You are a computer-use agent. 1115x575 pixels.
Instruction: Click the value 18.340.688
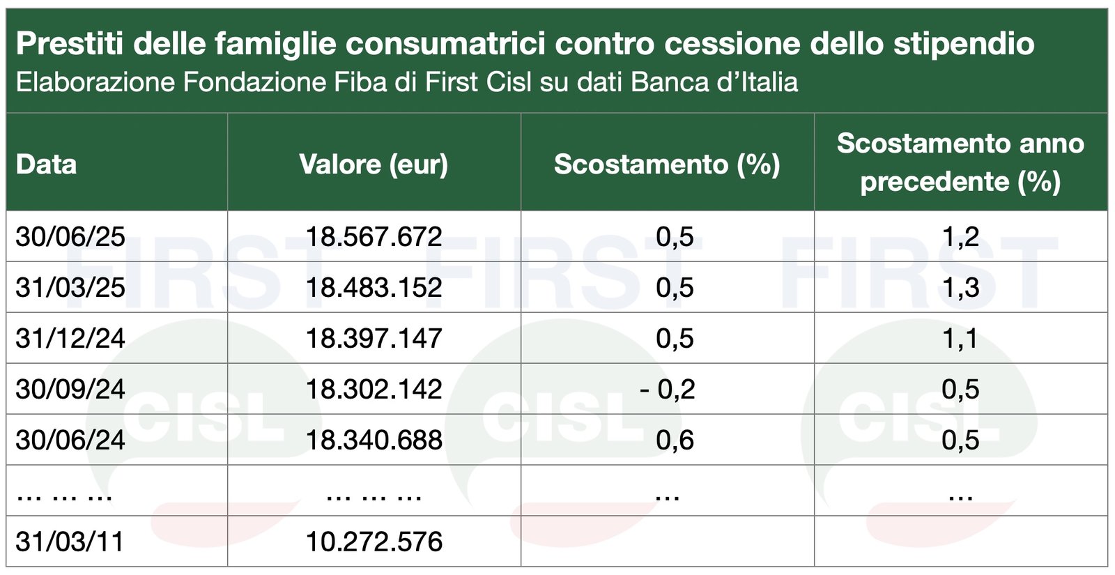click(x=374, y=440)
